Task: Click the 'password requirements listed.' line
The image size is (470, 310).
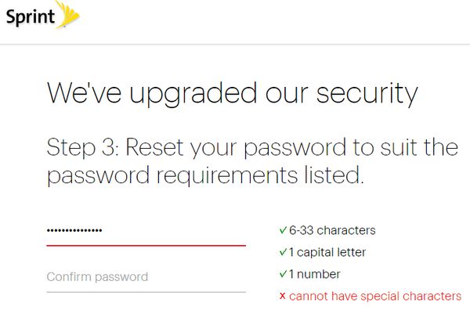Action: pyautogui.click(x=205, y=175)
